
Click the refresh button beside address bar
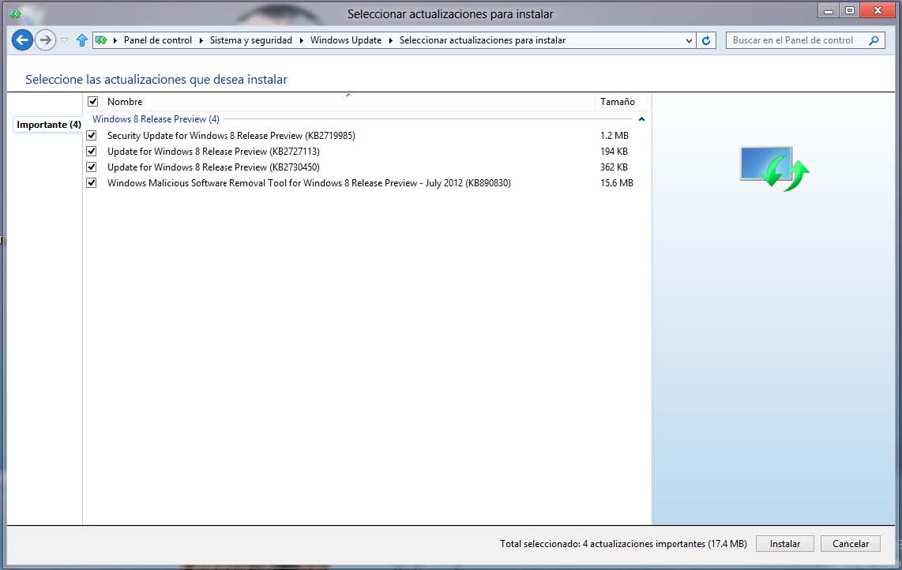click(706, 40)
